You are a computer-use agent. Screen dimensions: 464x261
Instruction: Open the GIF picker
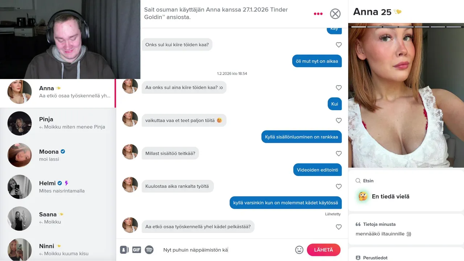point(136,250)
